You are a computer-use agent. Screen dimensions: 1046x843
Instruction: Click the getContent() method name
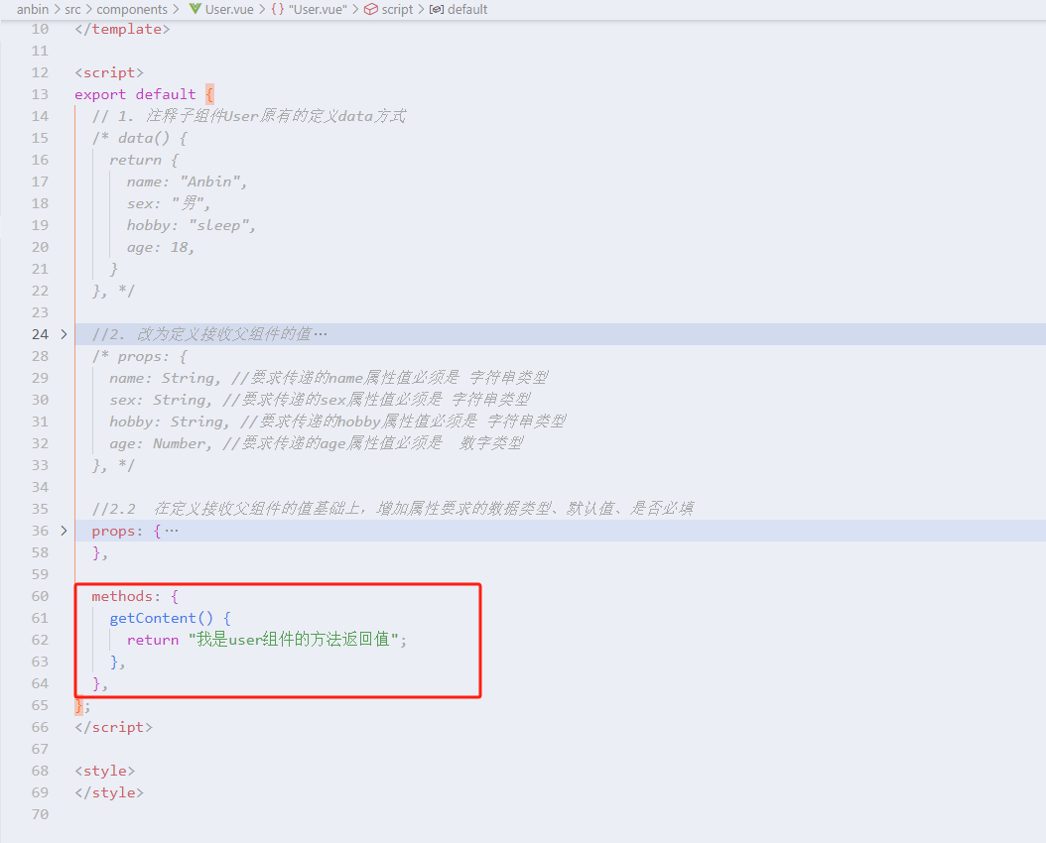(153, 618)
